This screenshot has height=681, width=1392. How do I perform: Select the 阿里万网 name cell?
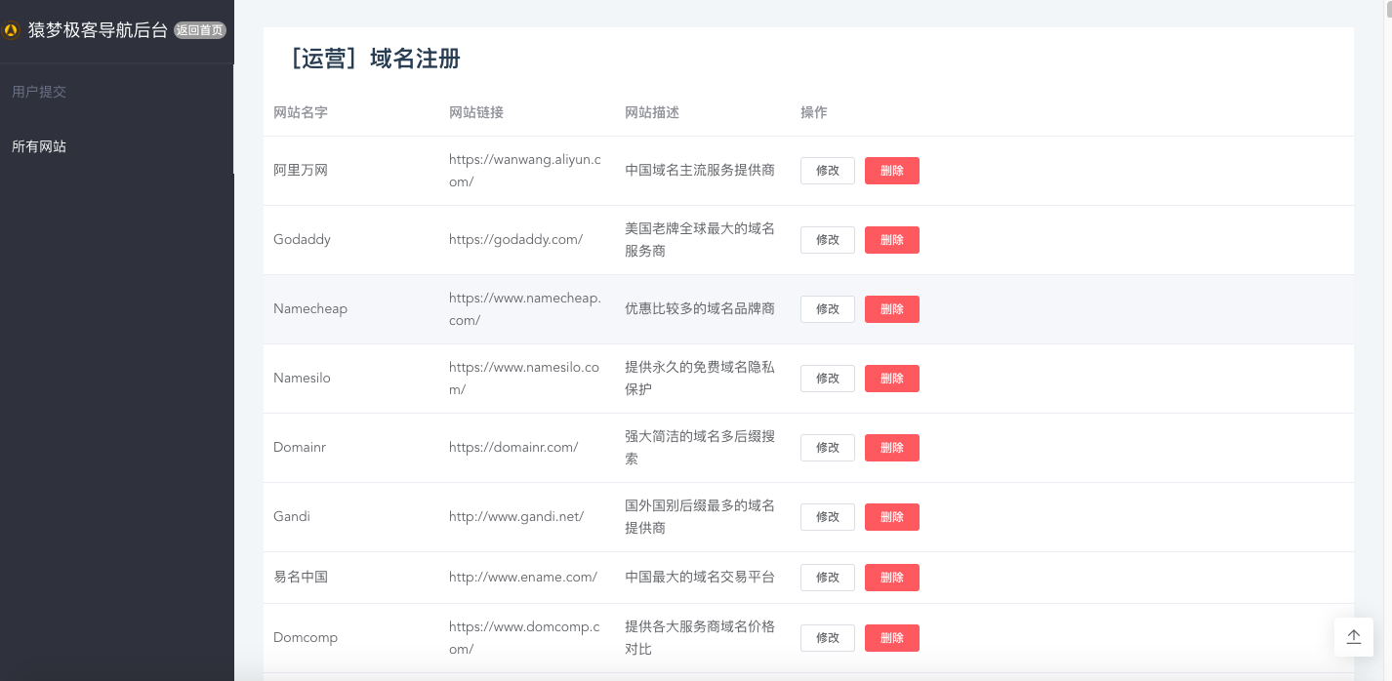[301, 171]
